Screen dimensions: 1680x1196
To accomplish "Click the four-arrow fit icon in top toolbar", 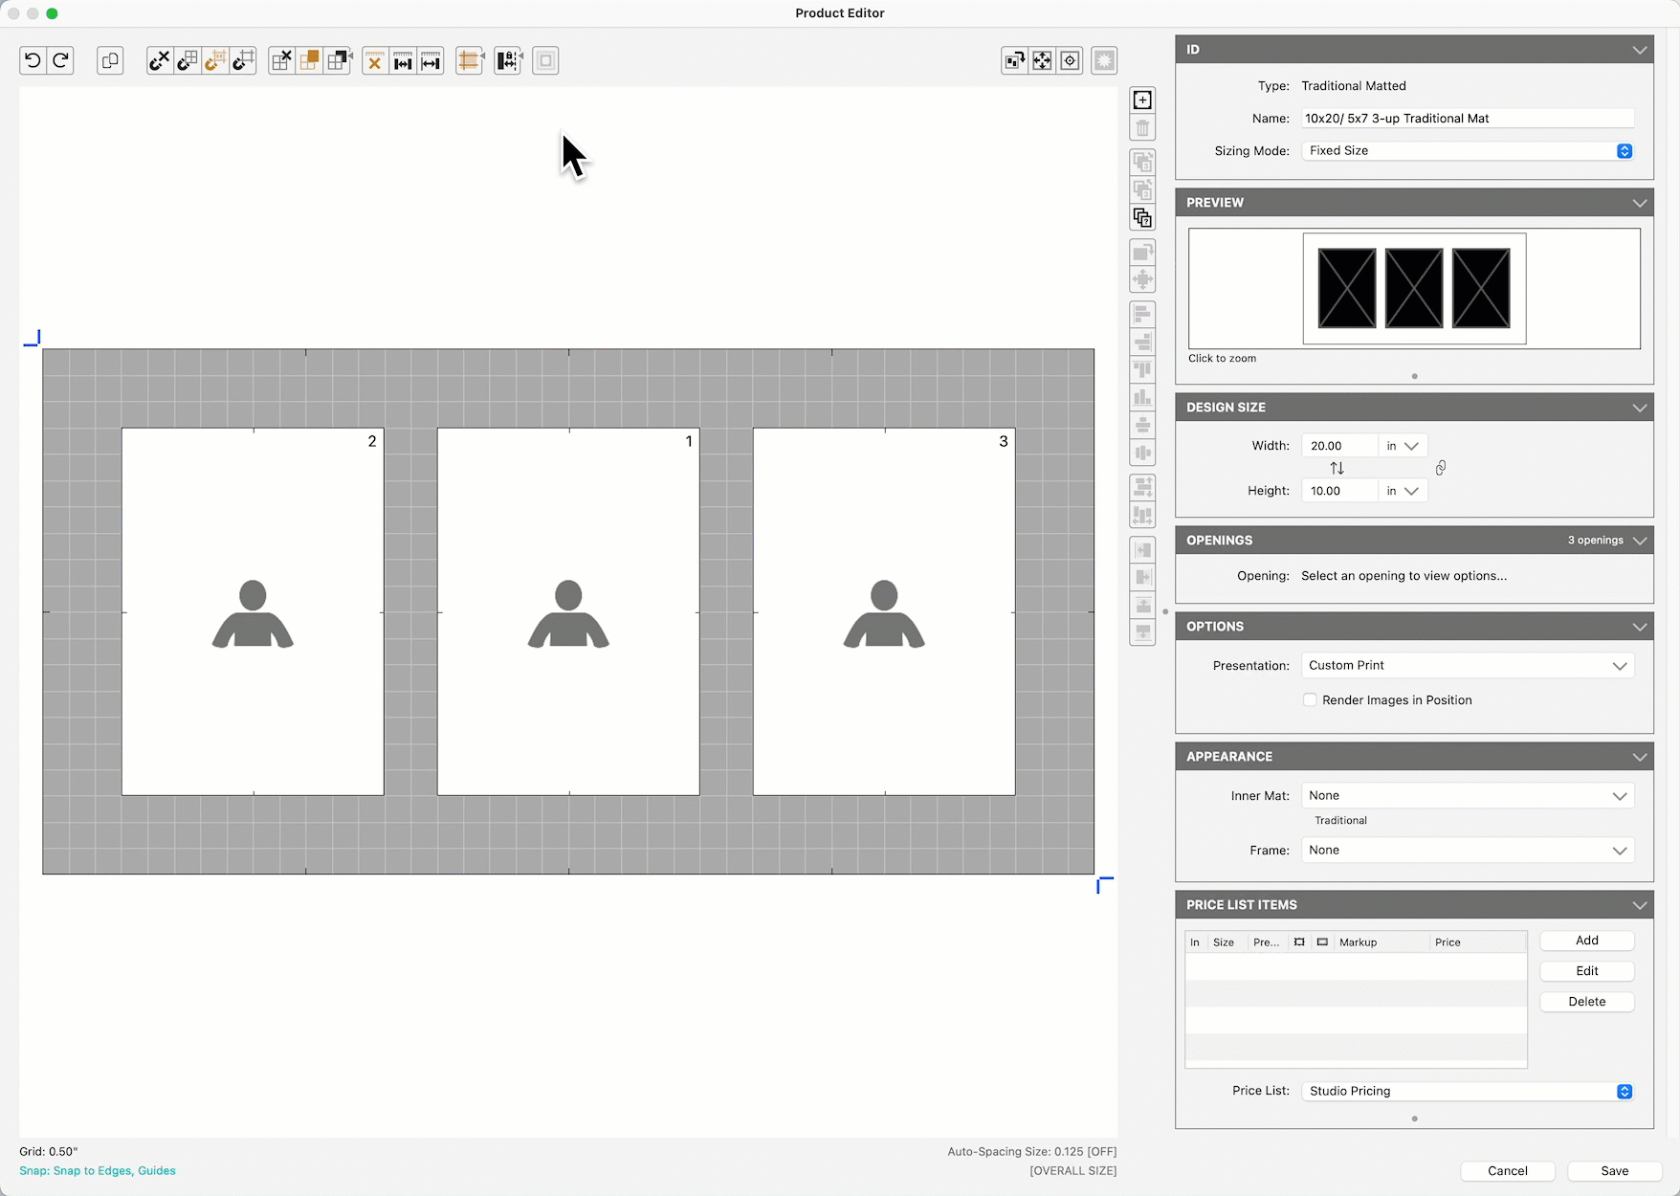I will 1042,60.
